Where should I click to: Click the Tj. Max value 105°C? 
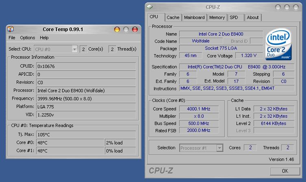tap(86, 135)
